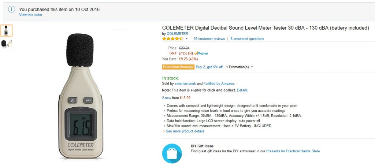Open 36 customer reviews
Image resolution: width=375 pixels, height=167 pixels.
(209, 39)
